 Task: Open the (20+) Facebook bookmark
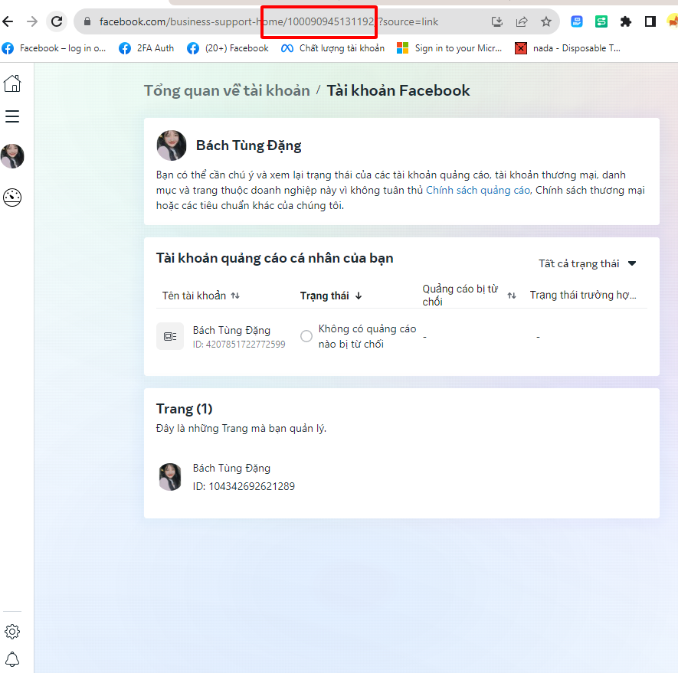pyautogui.click(x=228, y=48)
